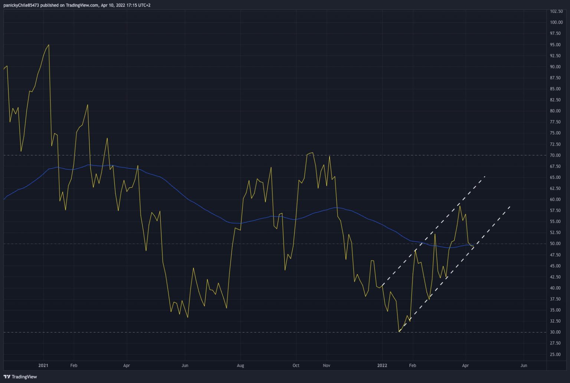Image resolution: width=570 pixels, height=383 pixels.
Task: Click the time axis strip at the bottom
Action: (260, 366)
